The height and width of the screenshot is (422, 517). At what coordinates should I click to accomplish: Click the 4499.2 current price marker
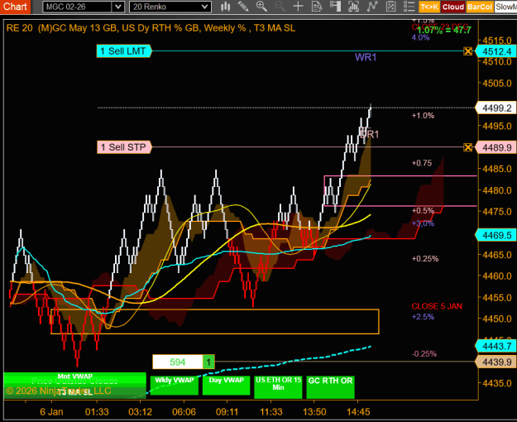(496, 108)
